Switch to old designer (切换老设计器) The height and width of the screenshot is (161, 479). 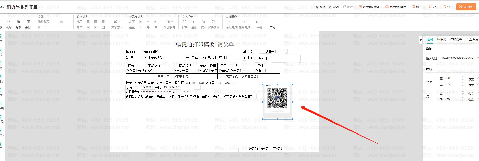pos(369,7)
